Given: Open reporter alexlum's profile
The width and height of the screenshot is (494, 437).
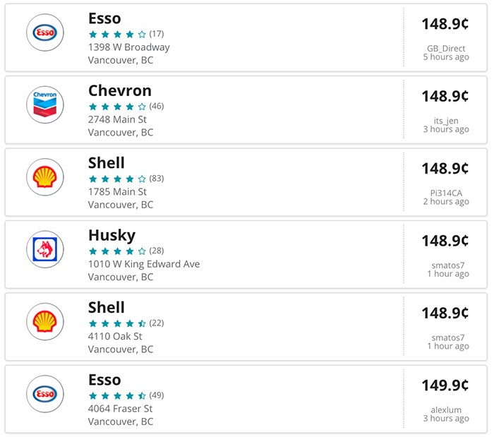Looking at the screenshot, I should coord(446,410).
